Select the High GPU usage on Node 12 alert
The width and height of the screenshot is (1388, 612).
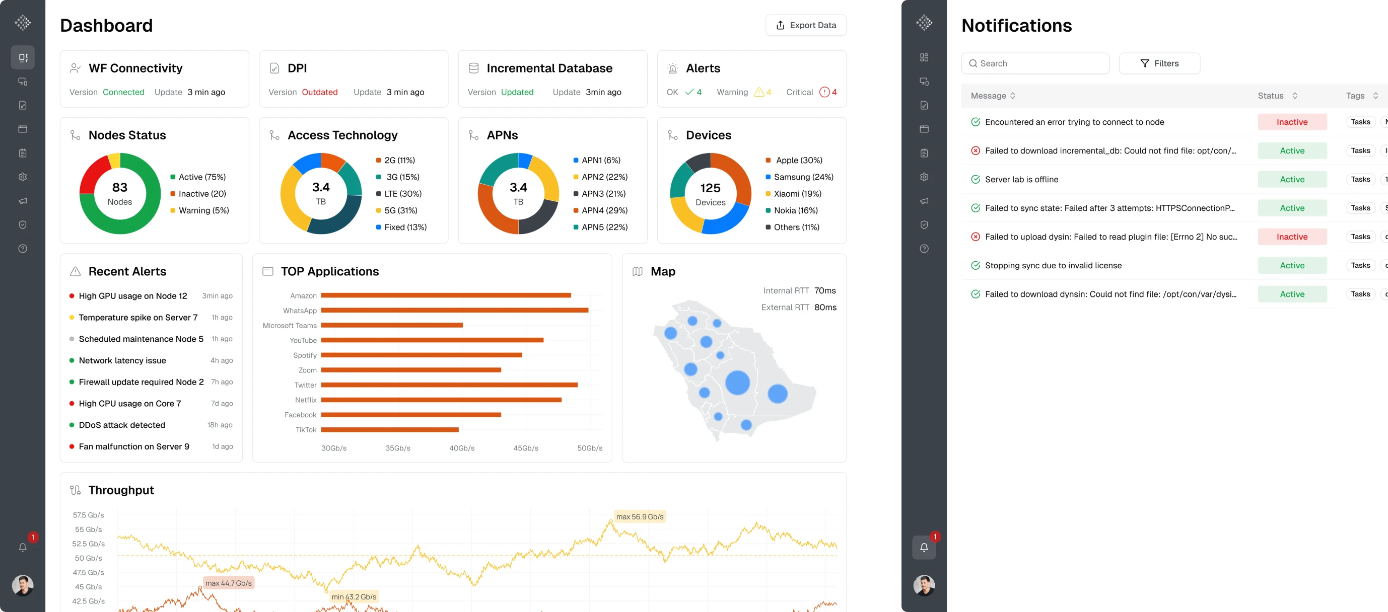132,296
